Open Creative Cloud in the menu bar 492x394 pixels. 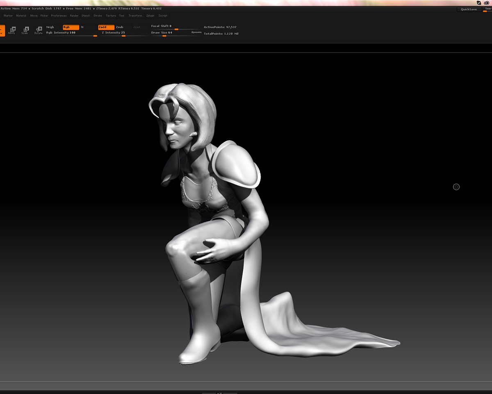pyautogui.click(x=487, y=2)
